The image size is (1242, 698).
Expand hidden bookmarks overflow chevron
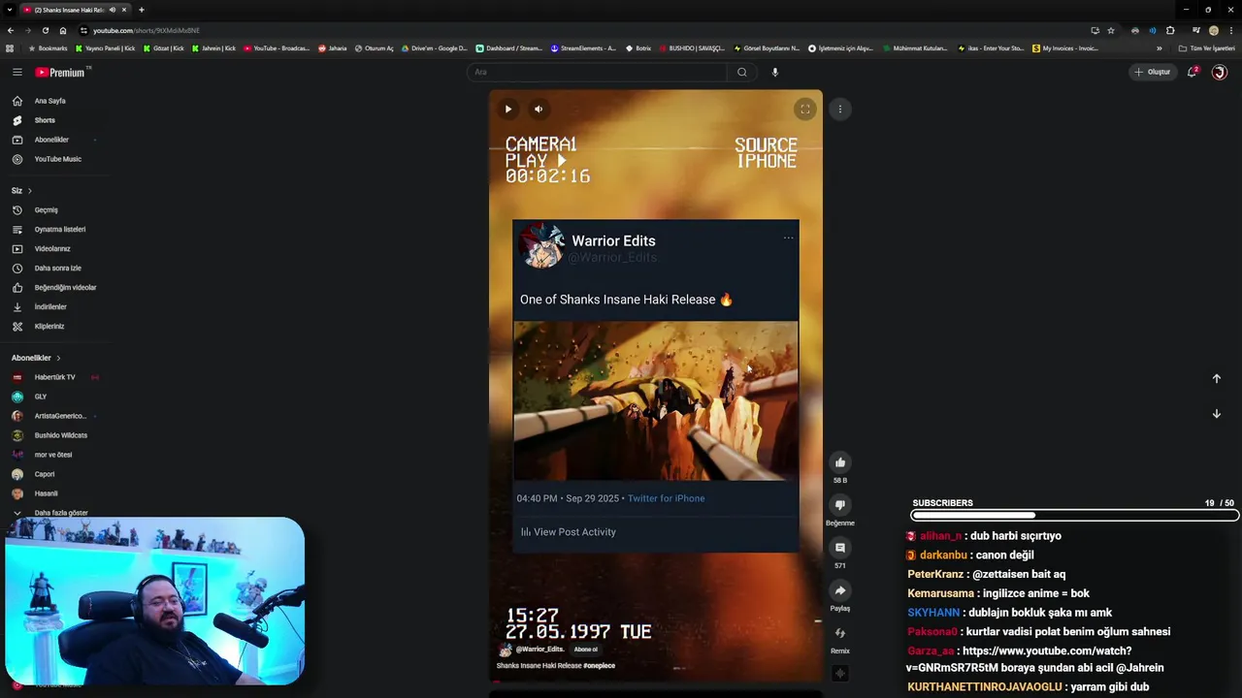pyautogui.click(x=1159, y=48)
